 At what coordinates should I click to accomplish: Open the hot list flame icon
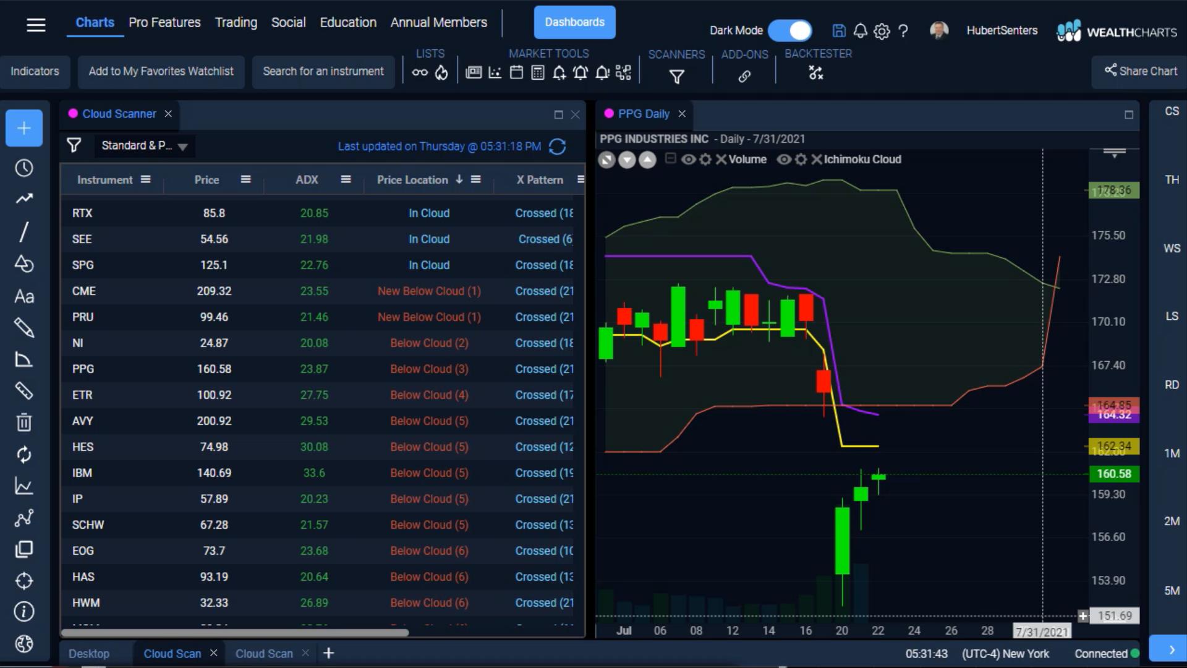click(441, 73)
